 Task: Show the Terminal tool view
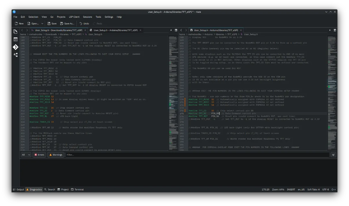(77, 189)
